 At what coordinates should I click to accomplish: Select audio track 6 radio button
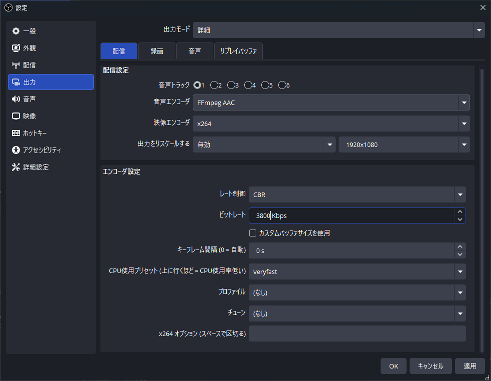(282, 85)
